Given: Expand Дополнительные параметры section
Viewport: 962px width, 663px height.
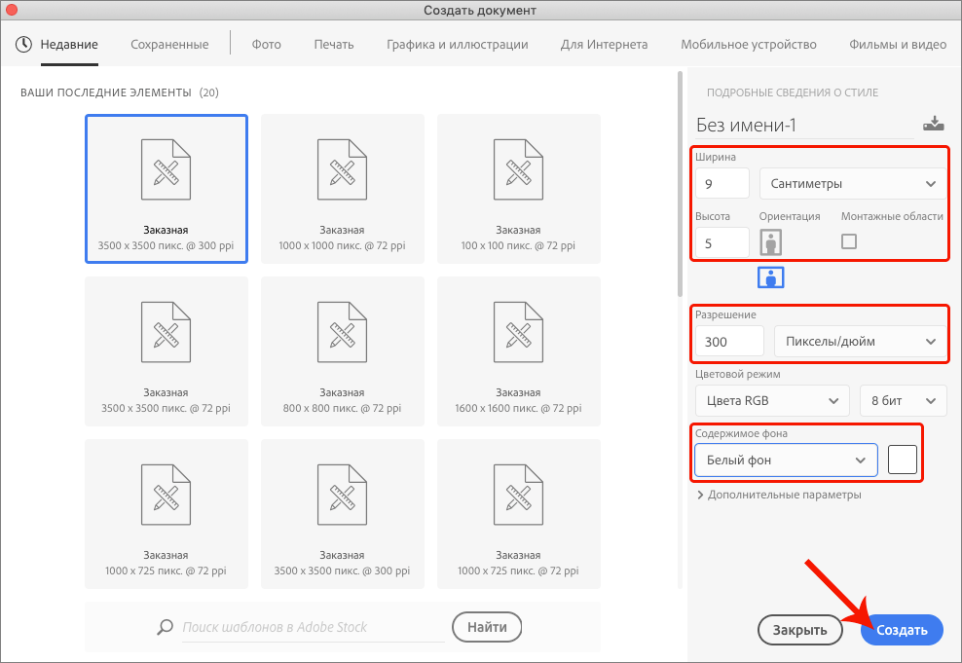Looking at the screenshot, I should (779, 495).
